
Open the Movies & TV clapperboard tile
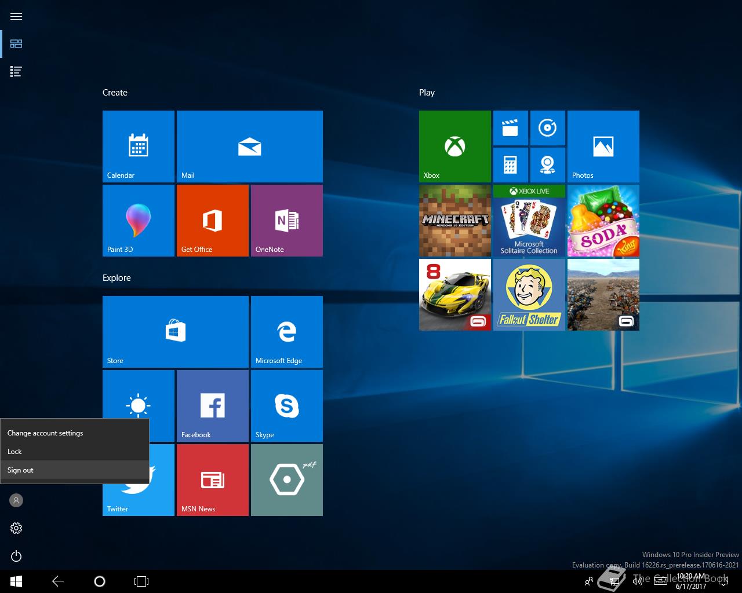tap(511, 128)
